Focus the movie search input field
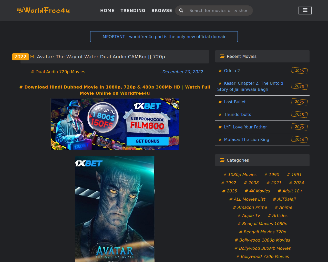Image resolution: width=328 pixels, height=262 pixels. click(218, 10)
